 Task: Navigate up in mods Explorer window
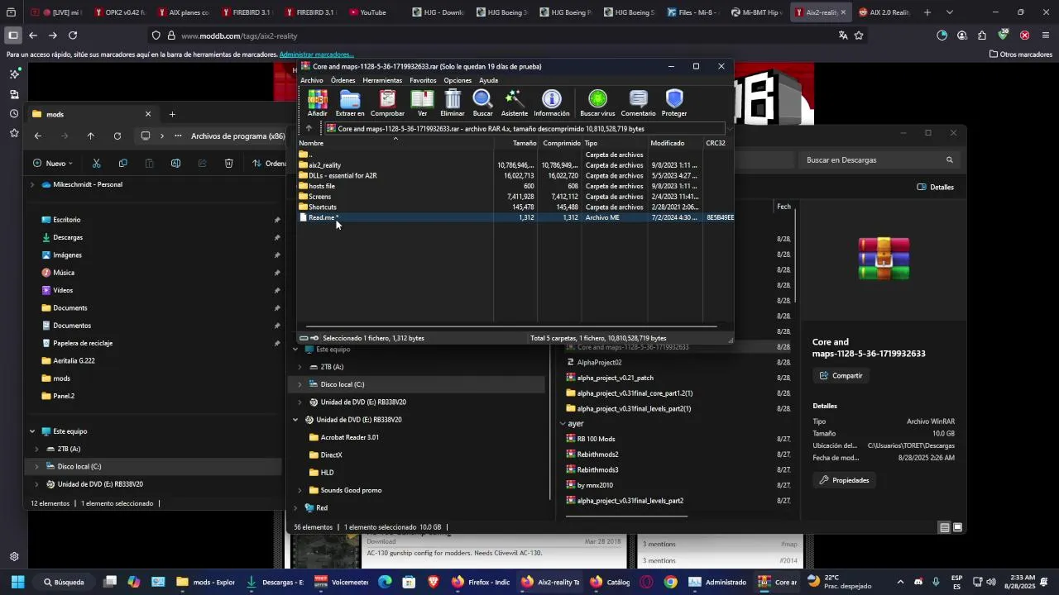click(91, 136)
